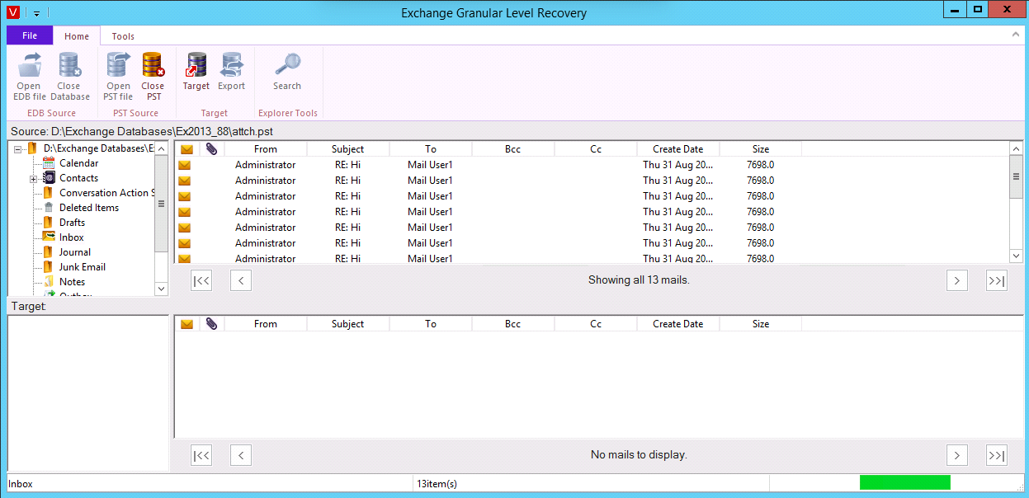Click source list envelope column header
Image resolution: width=1029 pixels, height=498 pixels.
click(x=186, y=149)
